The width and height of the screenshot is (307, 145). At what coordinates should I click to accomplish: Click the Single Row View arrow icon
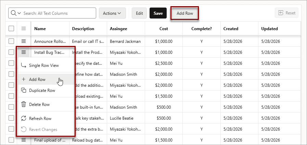(x=24, y=65)
